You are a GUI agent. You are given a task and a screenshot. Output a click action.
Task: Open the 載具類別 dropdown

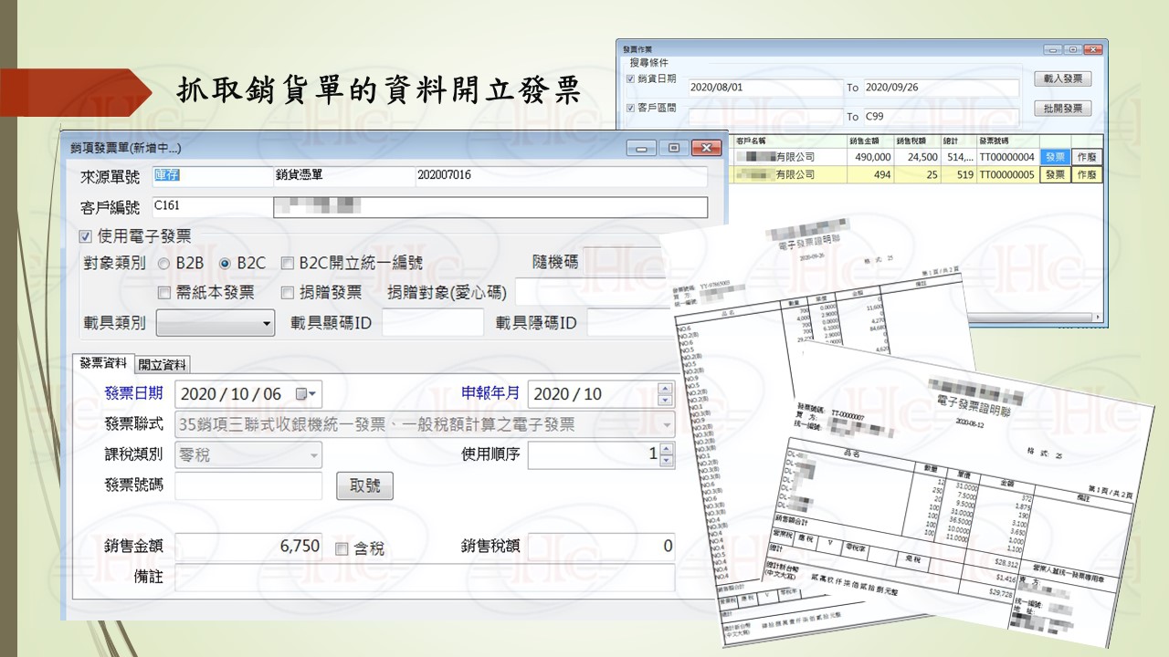coord(216,323)
